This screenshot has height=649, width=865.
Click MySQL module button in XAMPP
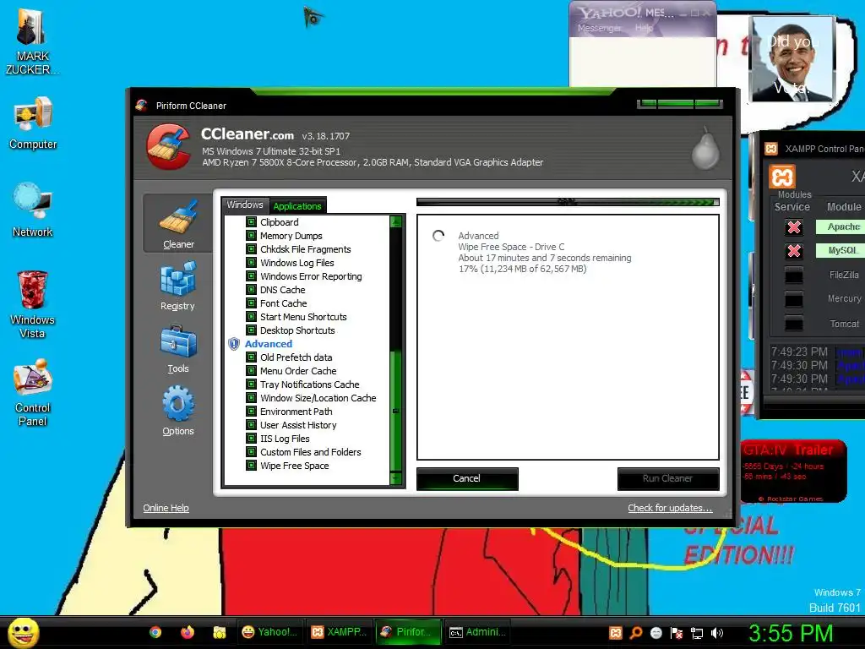[x=841, y=250]
